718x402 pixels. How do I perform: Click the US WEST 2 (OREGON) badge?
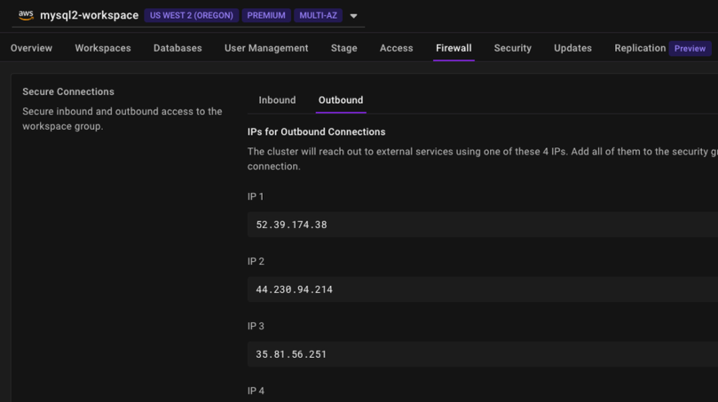[x=191, y=15]
